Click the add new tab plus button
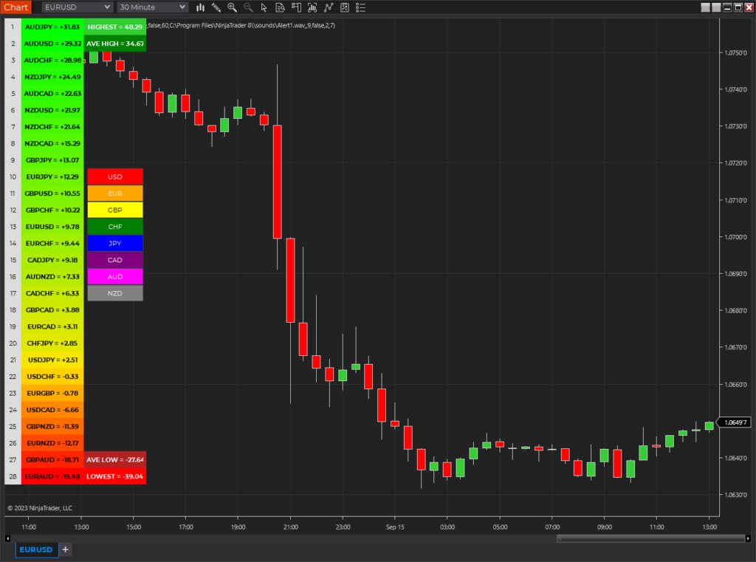The width and height of the screenshot is (756, 562). point(65,549)
